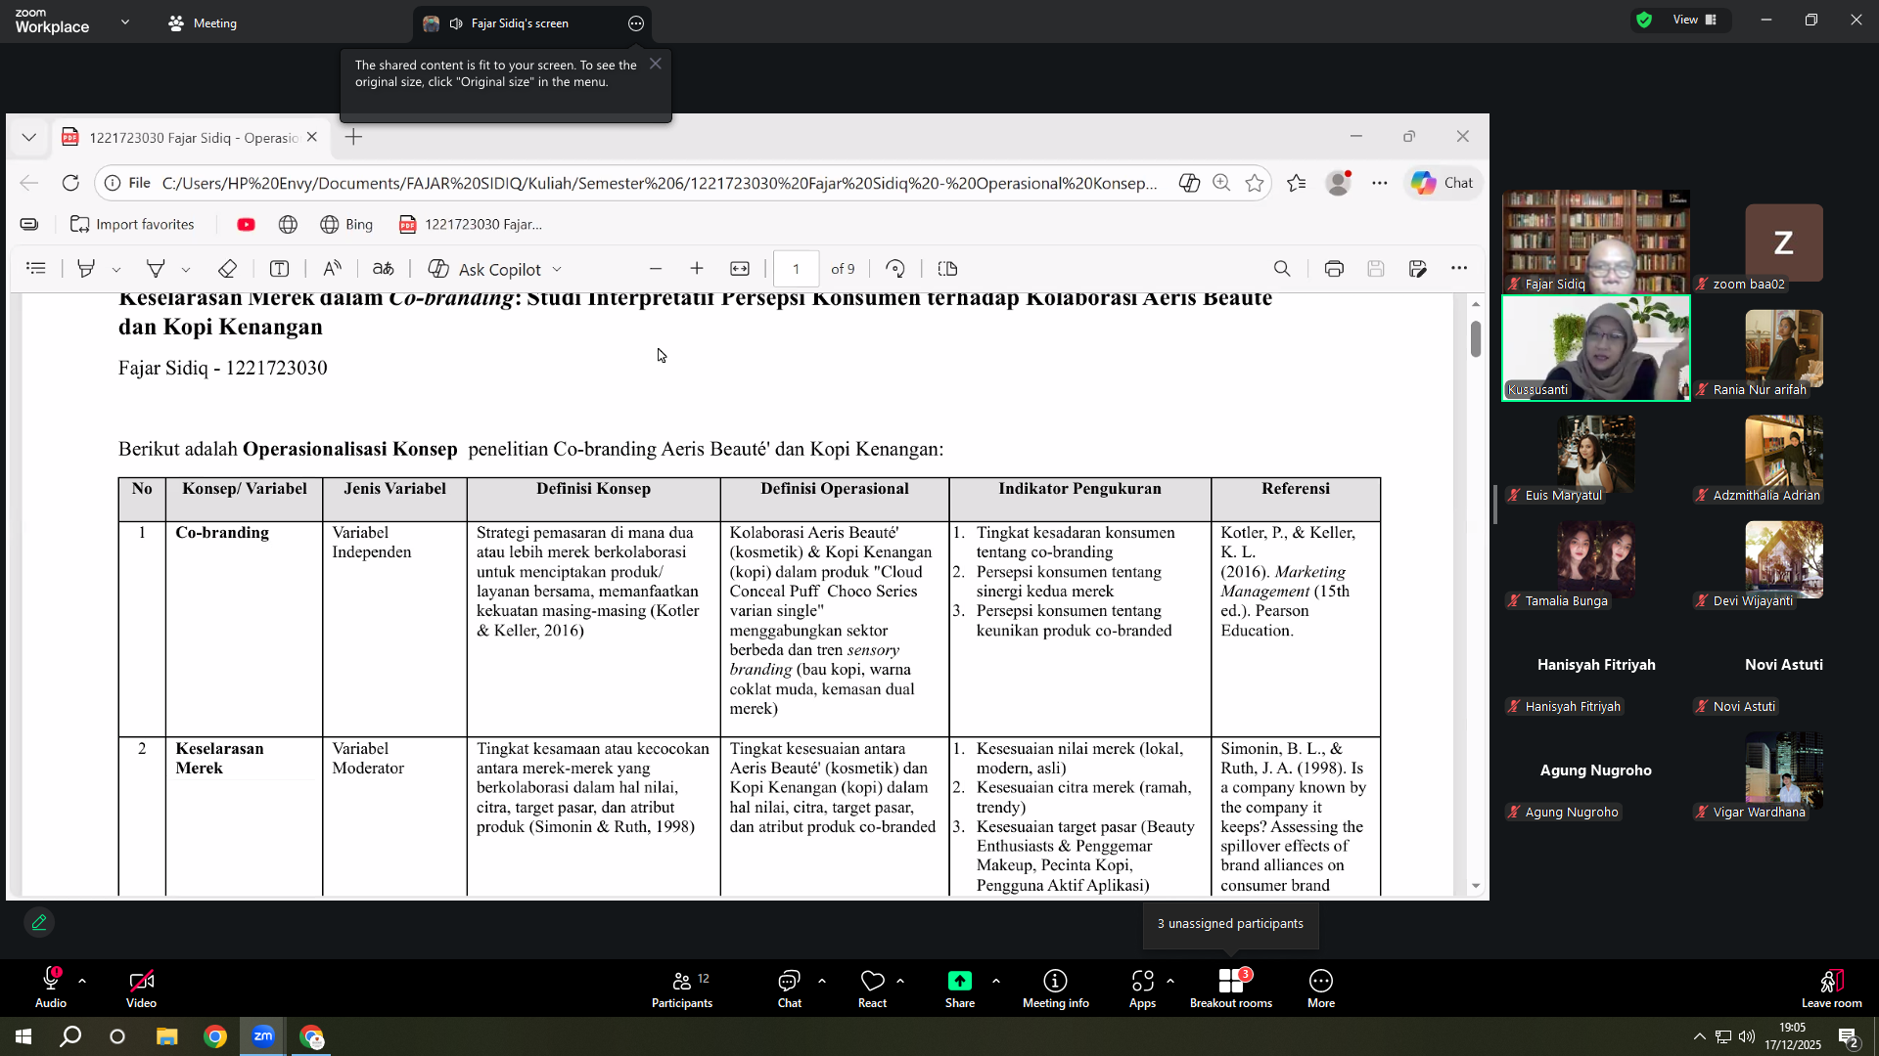This screenshot has height=1056, width=1879.
Task: Open screen share options ellipsis icon
Action: [636, 23]
